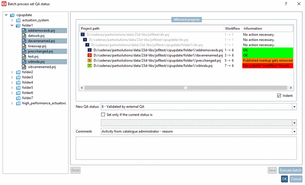This screenshot has height=185, width=305.
Task: Click the folder1 open folder icon
Action: click(18, 26)
